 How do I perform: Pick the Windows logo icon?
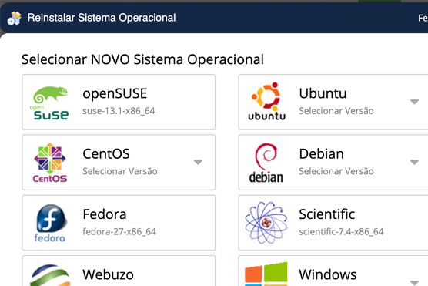click(266, 274)
